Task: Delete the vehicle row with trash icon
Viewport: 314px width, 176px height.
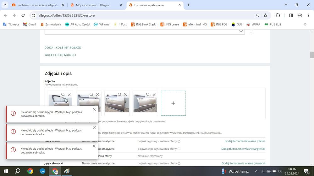Action: pyautogui.click(x=251, y=31)
